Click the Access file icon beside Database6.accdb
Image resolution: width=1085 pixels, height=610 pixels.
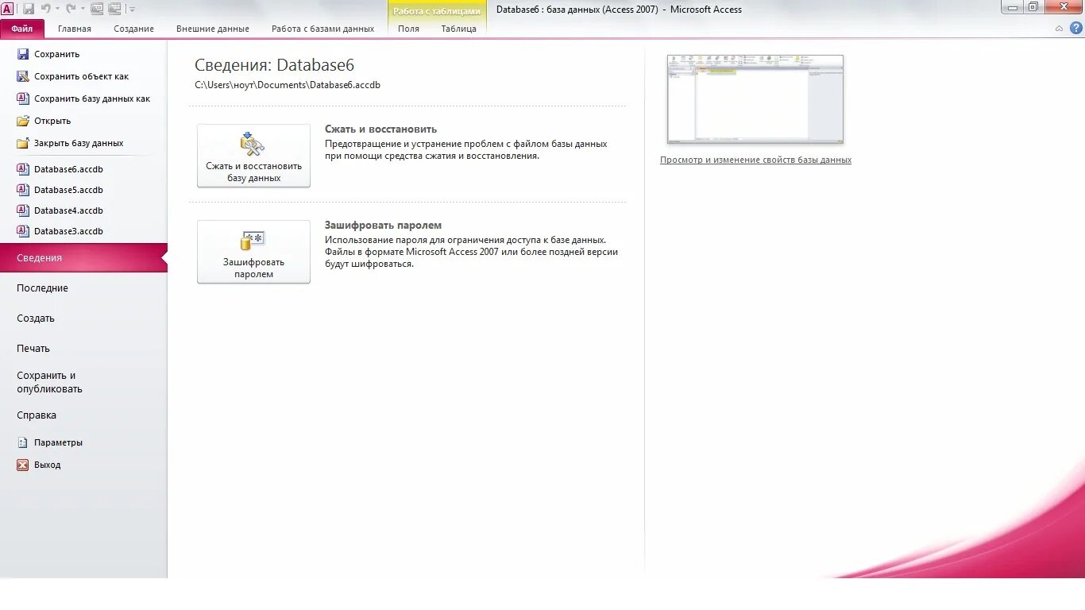coord(23,169)
